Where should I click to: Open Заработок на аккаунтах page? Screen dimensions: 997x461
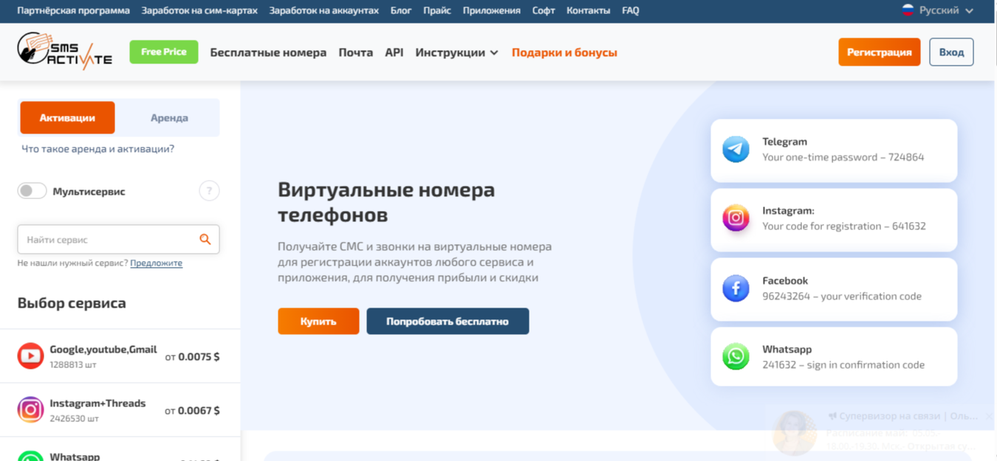point(323,10)
